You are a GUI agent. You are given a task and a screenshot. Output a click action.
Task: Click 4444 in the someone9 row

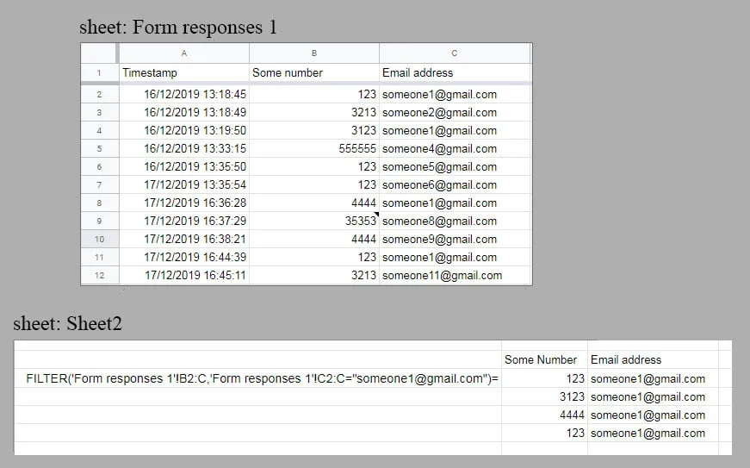coord(314,239)
